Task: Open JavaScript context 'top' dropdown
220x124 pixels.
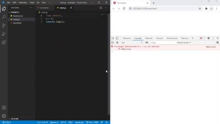Action: tap(132, 42)
